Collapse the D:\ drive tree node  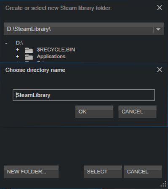click(6, 43)
